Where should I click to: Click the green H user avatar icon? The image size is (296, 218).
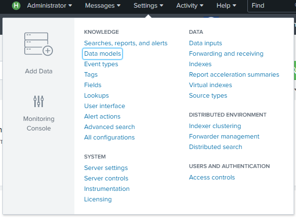[x=16, y=6]
